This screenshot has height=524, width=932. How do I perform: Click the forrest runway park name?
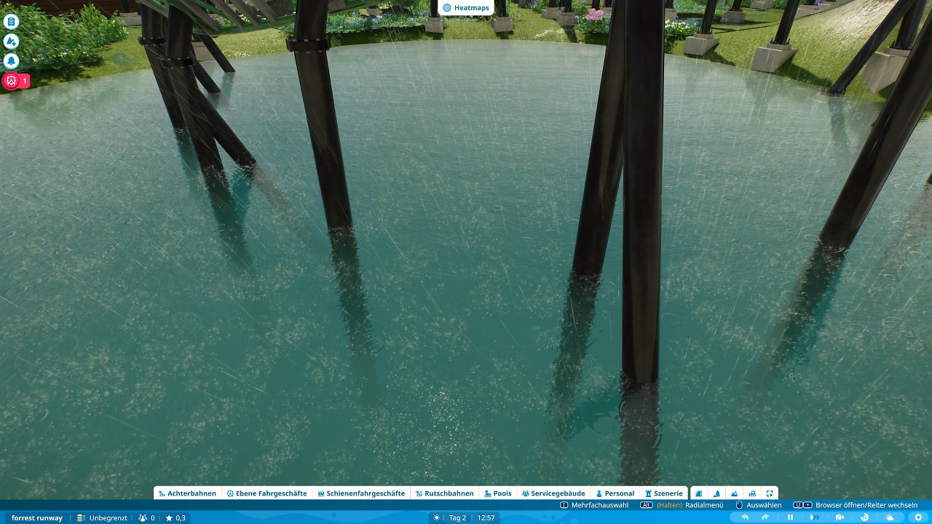[x=37, y=518]
